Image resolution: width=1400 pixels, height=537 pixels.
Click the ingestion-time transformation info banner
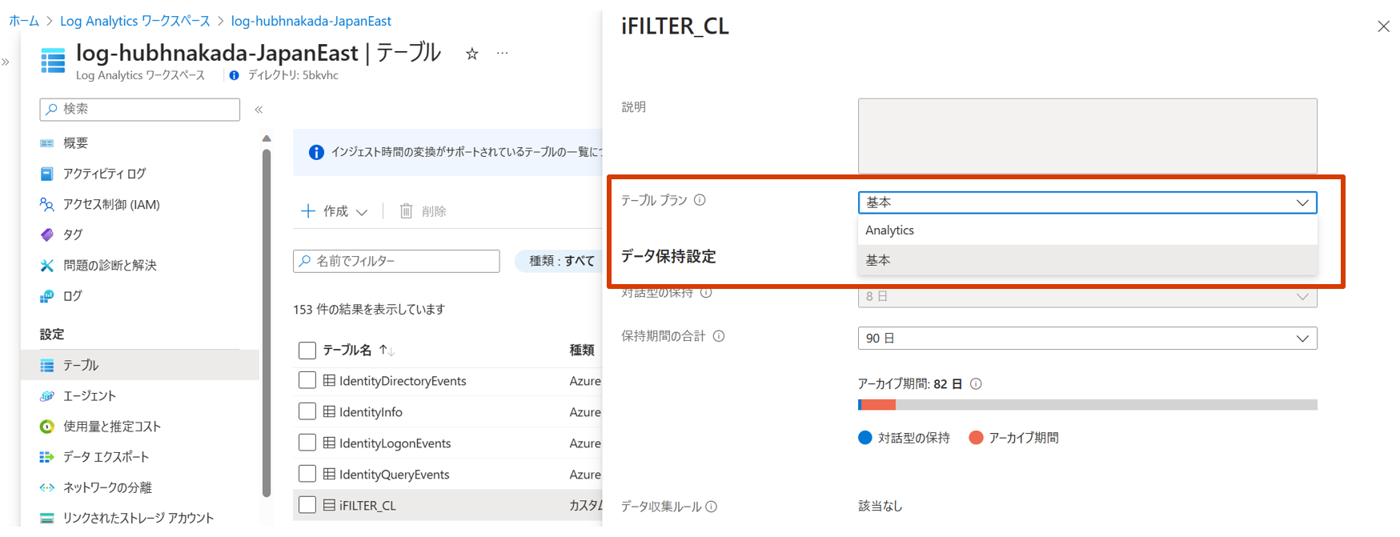point(448,152)
